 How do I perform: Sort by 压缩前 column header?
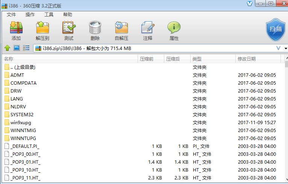(151, 59)
